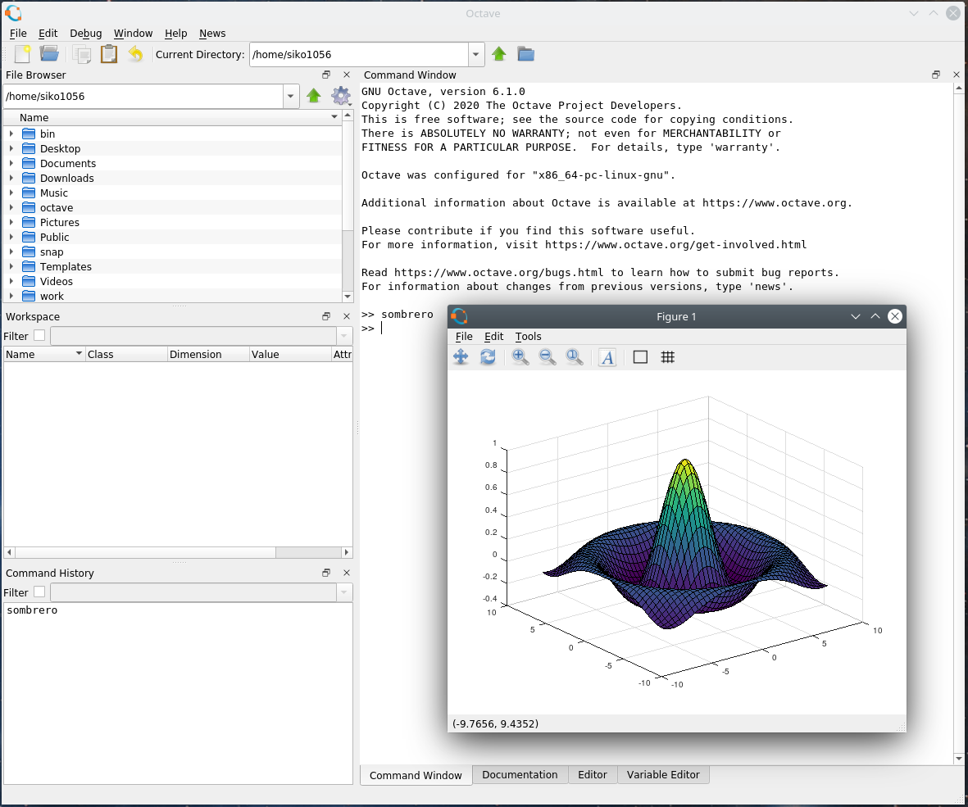Select sombrero in Command History
The height and width of the screenshot is (807, 968).
click(32, 610)
